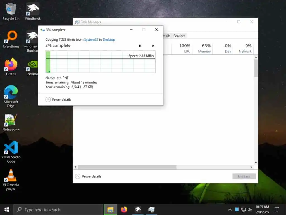Click Task Manager's vertical scrollbar down arrow
The height and width of the screenshot is (215, 286).
256,162
